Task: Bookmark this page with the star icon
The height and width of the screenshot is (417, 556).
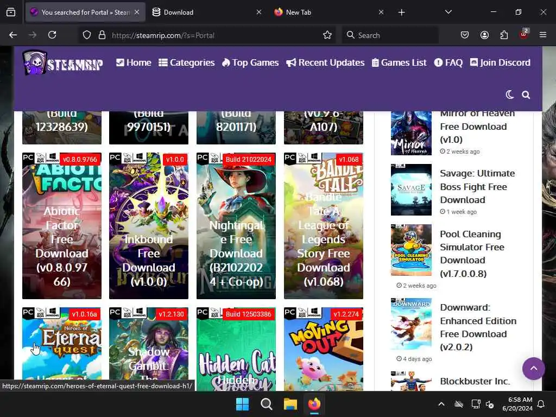Action: pos(327,35)
